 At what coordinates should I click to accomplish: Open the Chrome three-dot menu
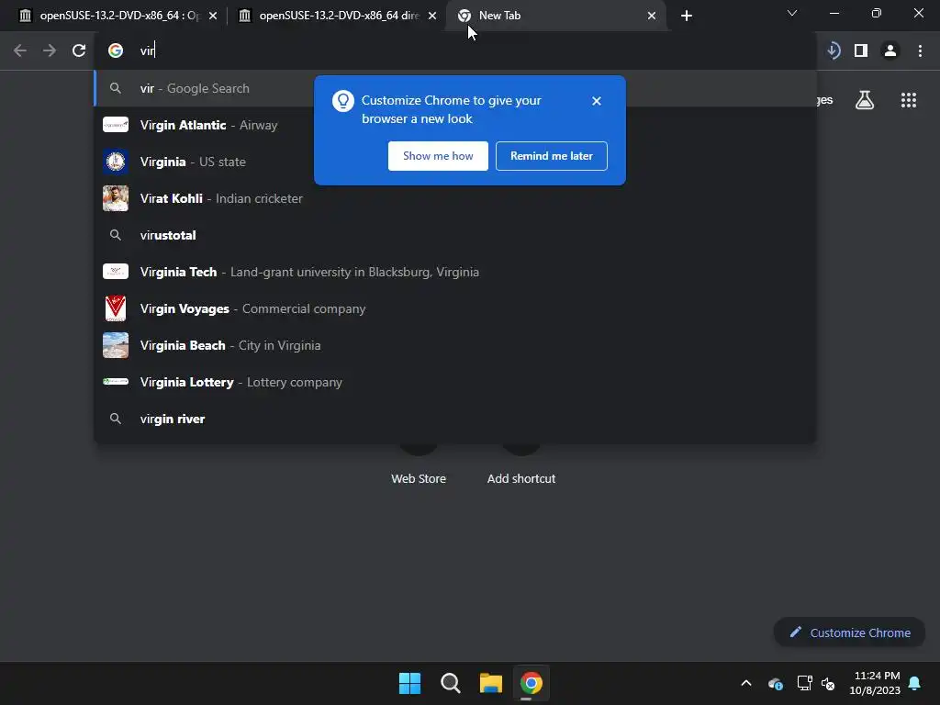click(x=920, y=51)
